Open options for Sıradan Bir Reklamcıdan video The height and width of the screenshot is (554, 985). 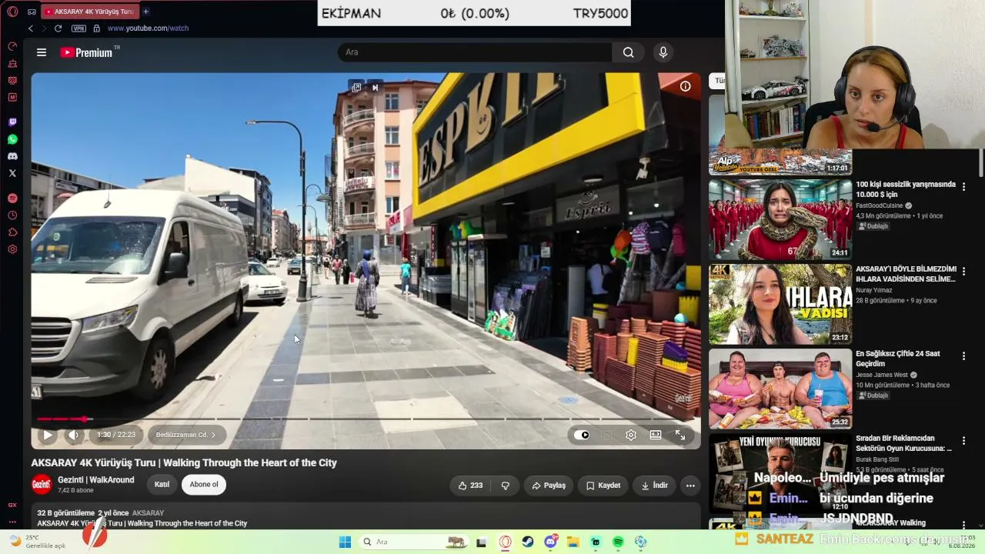(963, 440)
